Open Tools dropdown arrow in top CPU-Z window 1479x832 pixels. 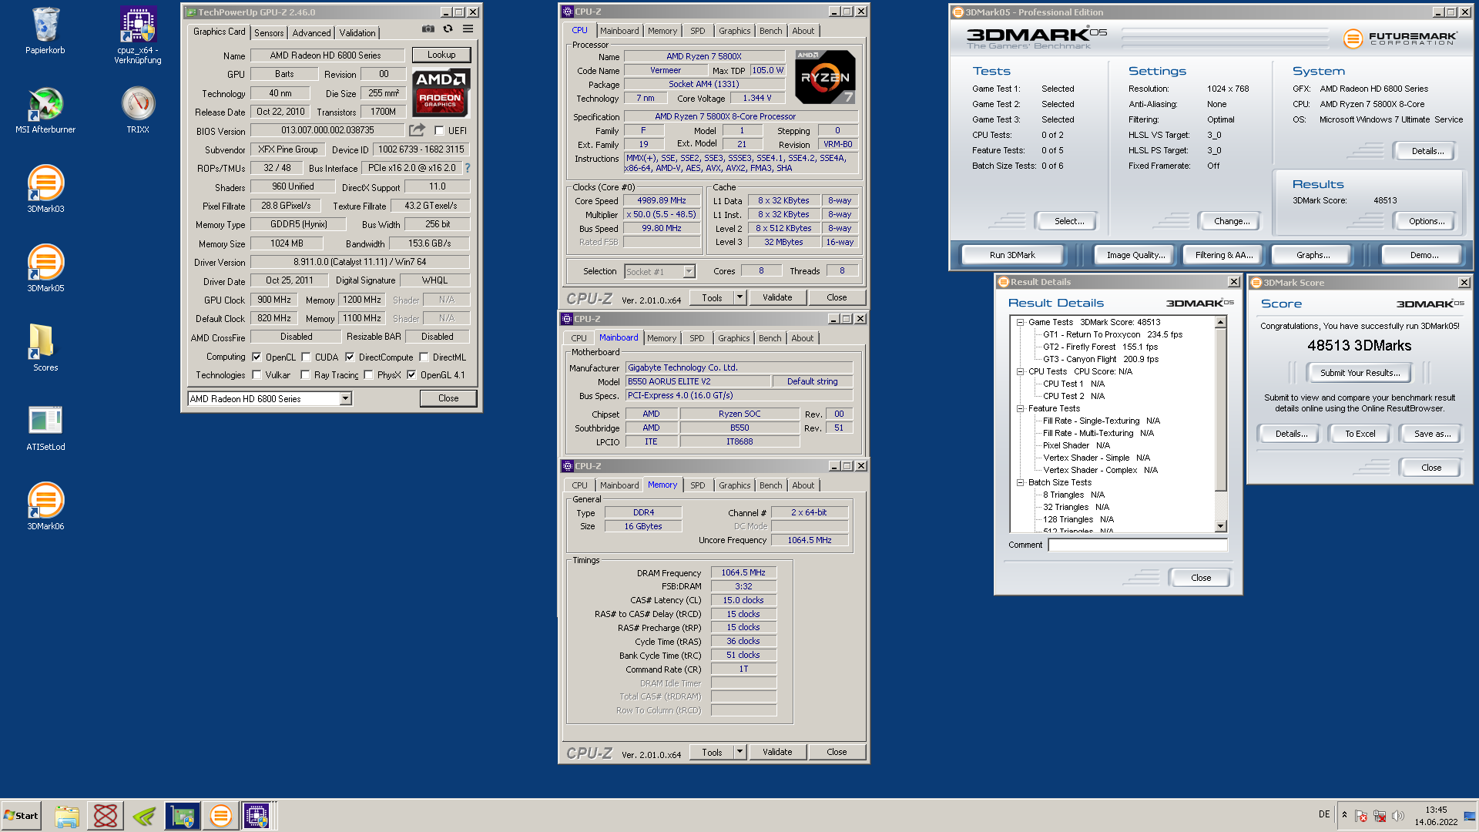(x=739, y=297)
